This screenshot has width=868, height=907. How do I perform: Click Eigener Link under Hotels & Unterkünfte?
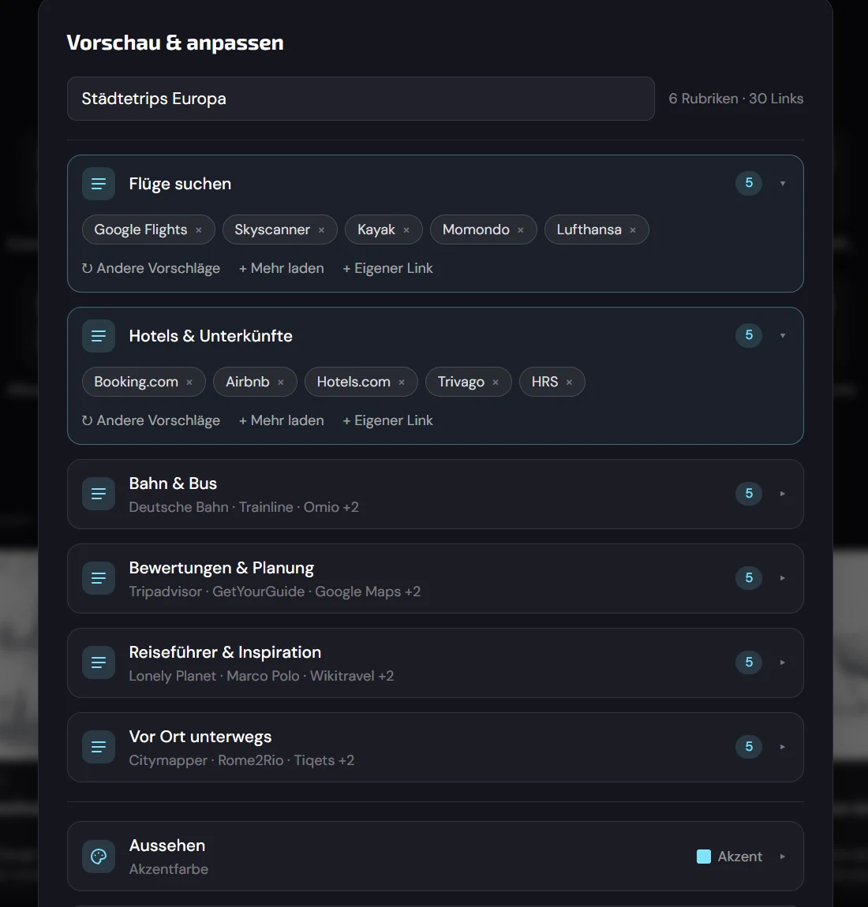point(387,420)
